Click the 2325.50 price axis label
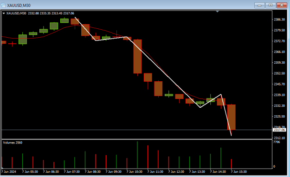Viewport: 290px width, 177px height. pyautogui.click(x=279, y=117)
